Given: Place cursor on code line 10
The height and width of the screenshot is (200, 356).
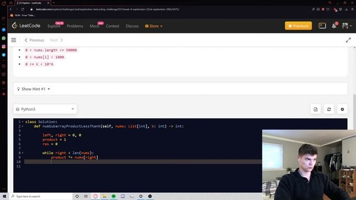Looking at the screenshot, I should pyautogui.click(x=143, y=162).
